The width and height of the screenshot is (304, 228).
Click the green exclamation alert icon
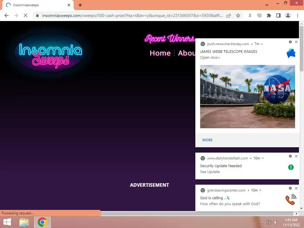point(291,167)
